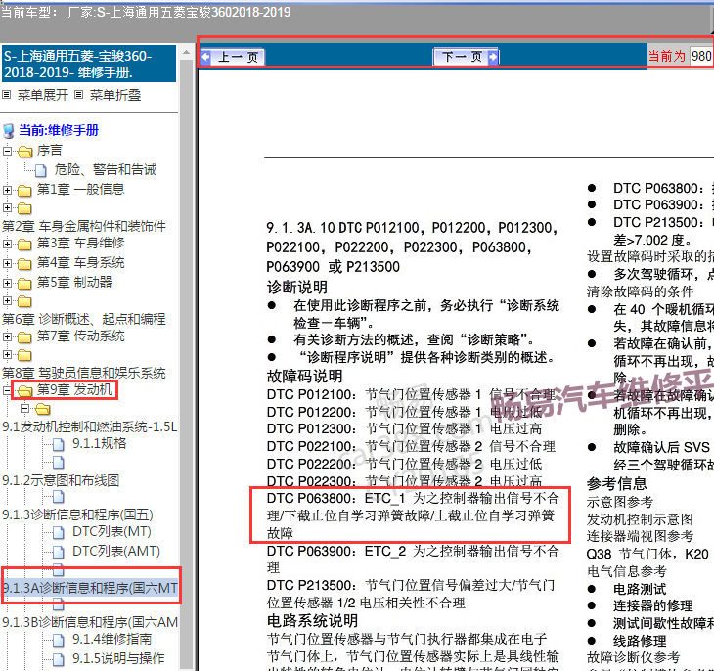Click page icon beside DTC列表(AMT)
Viewport: 714px width, 671px height.
click(59, 552)
